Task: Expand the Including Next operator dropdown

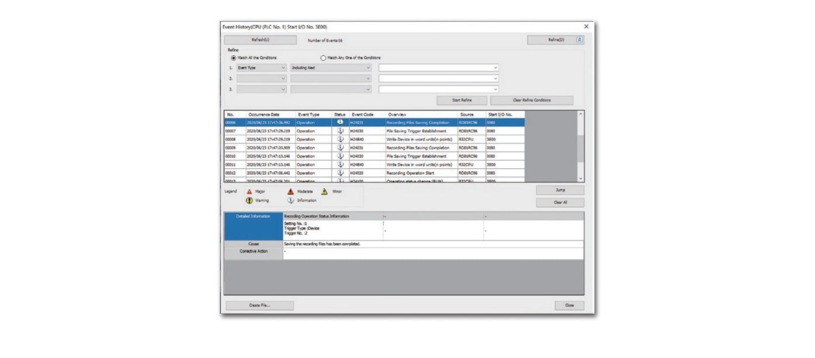Action: (331, 68)
